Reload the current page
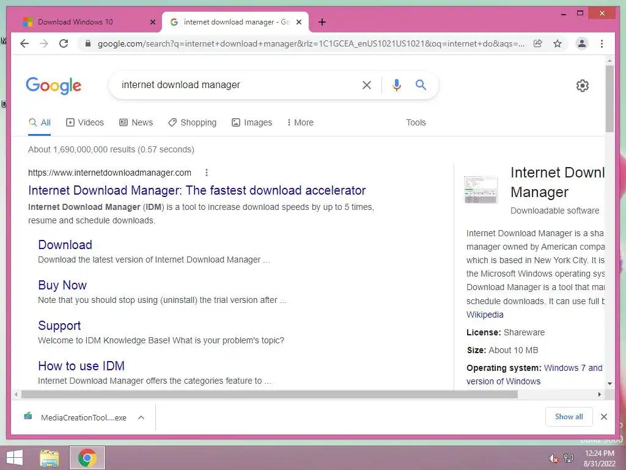 coord(64,43)
